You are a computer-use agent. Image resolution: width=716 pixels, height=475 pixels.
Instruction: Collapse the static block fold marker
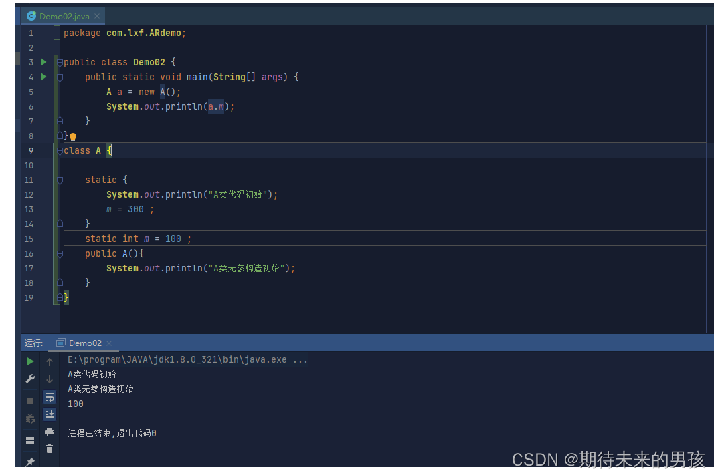(60, 180)
